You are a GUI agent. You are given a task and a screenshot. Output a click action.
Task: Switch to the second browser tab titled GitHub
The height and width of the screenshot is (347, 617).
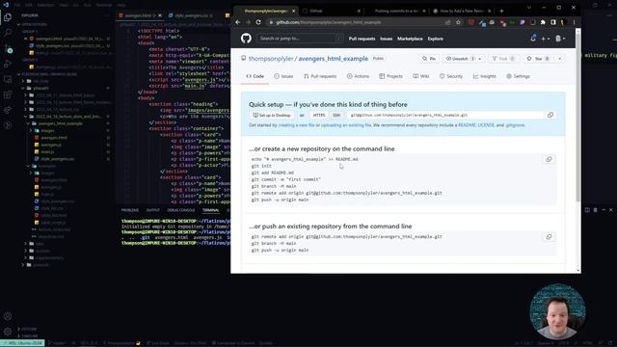point(332,11)
